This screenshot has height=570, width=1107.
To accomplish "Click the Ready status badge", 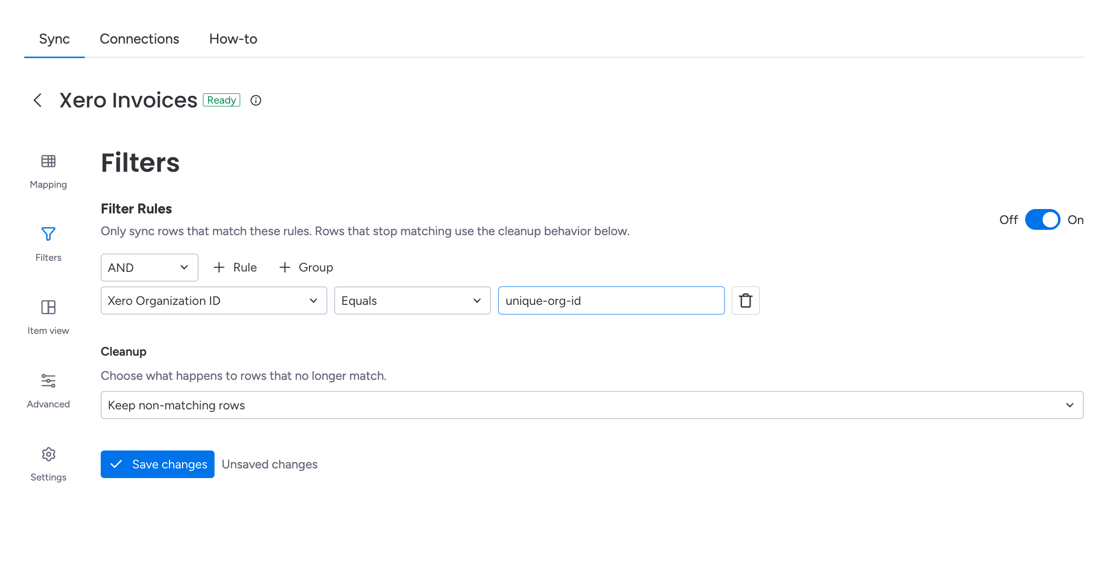I will tap(221, 100).
